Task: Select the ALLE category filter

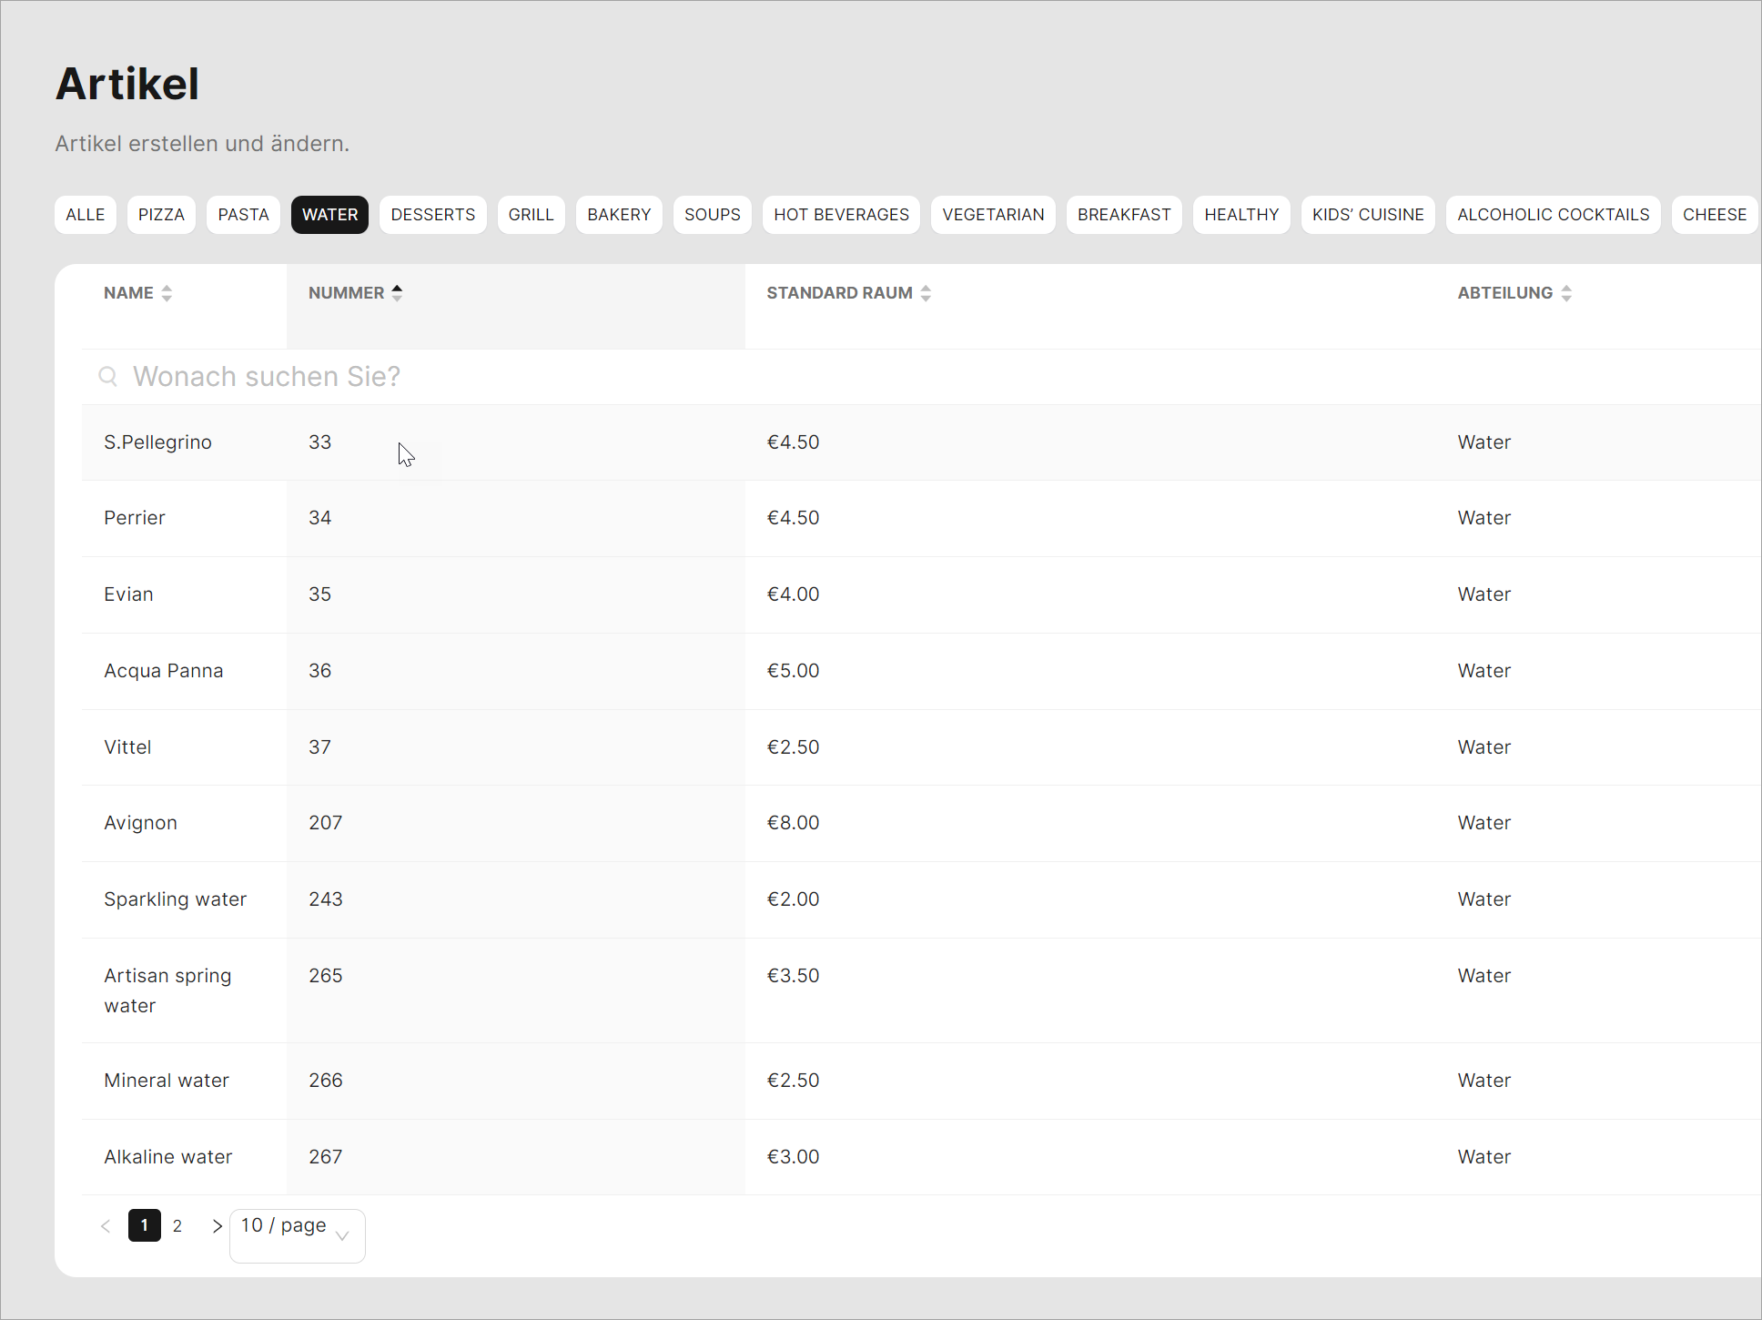Action: tap(86, 215)
